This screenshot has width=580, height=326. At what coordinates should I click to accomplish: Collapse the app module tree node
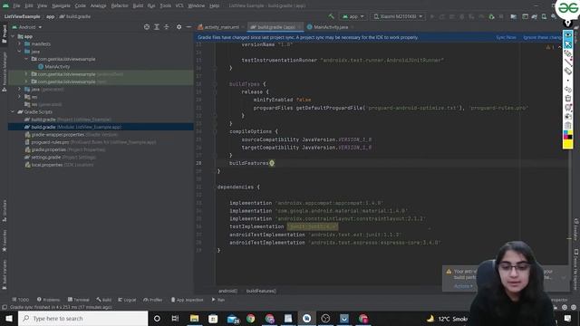tap(13, 36)
